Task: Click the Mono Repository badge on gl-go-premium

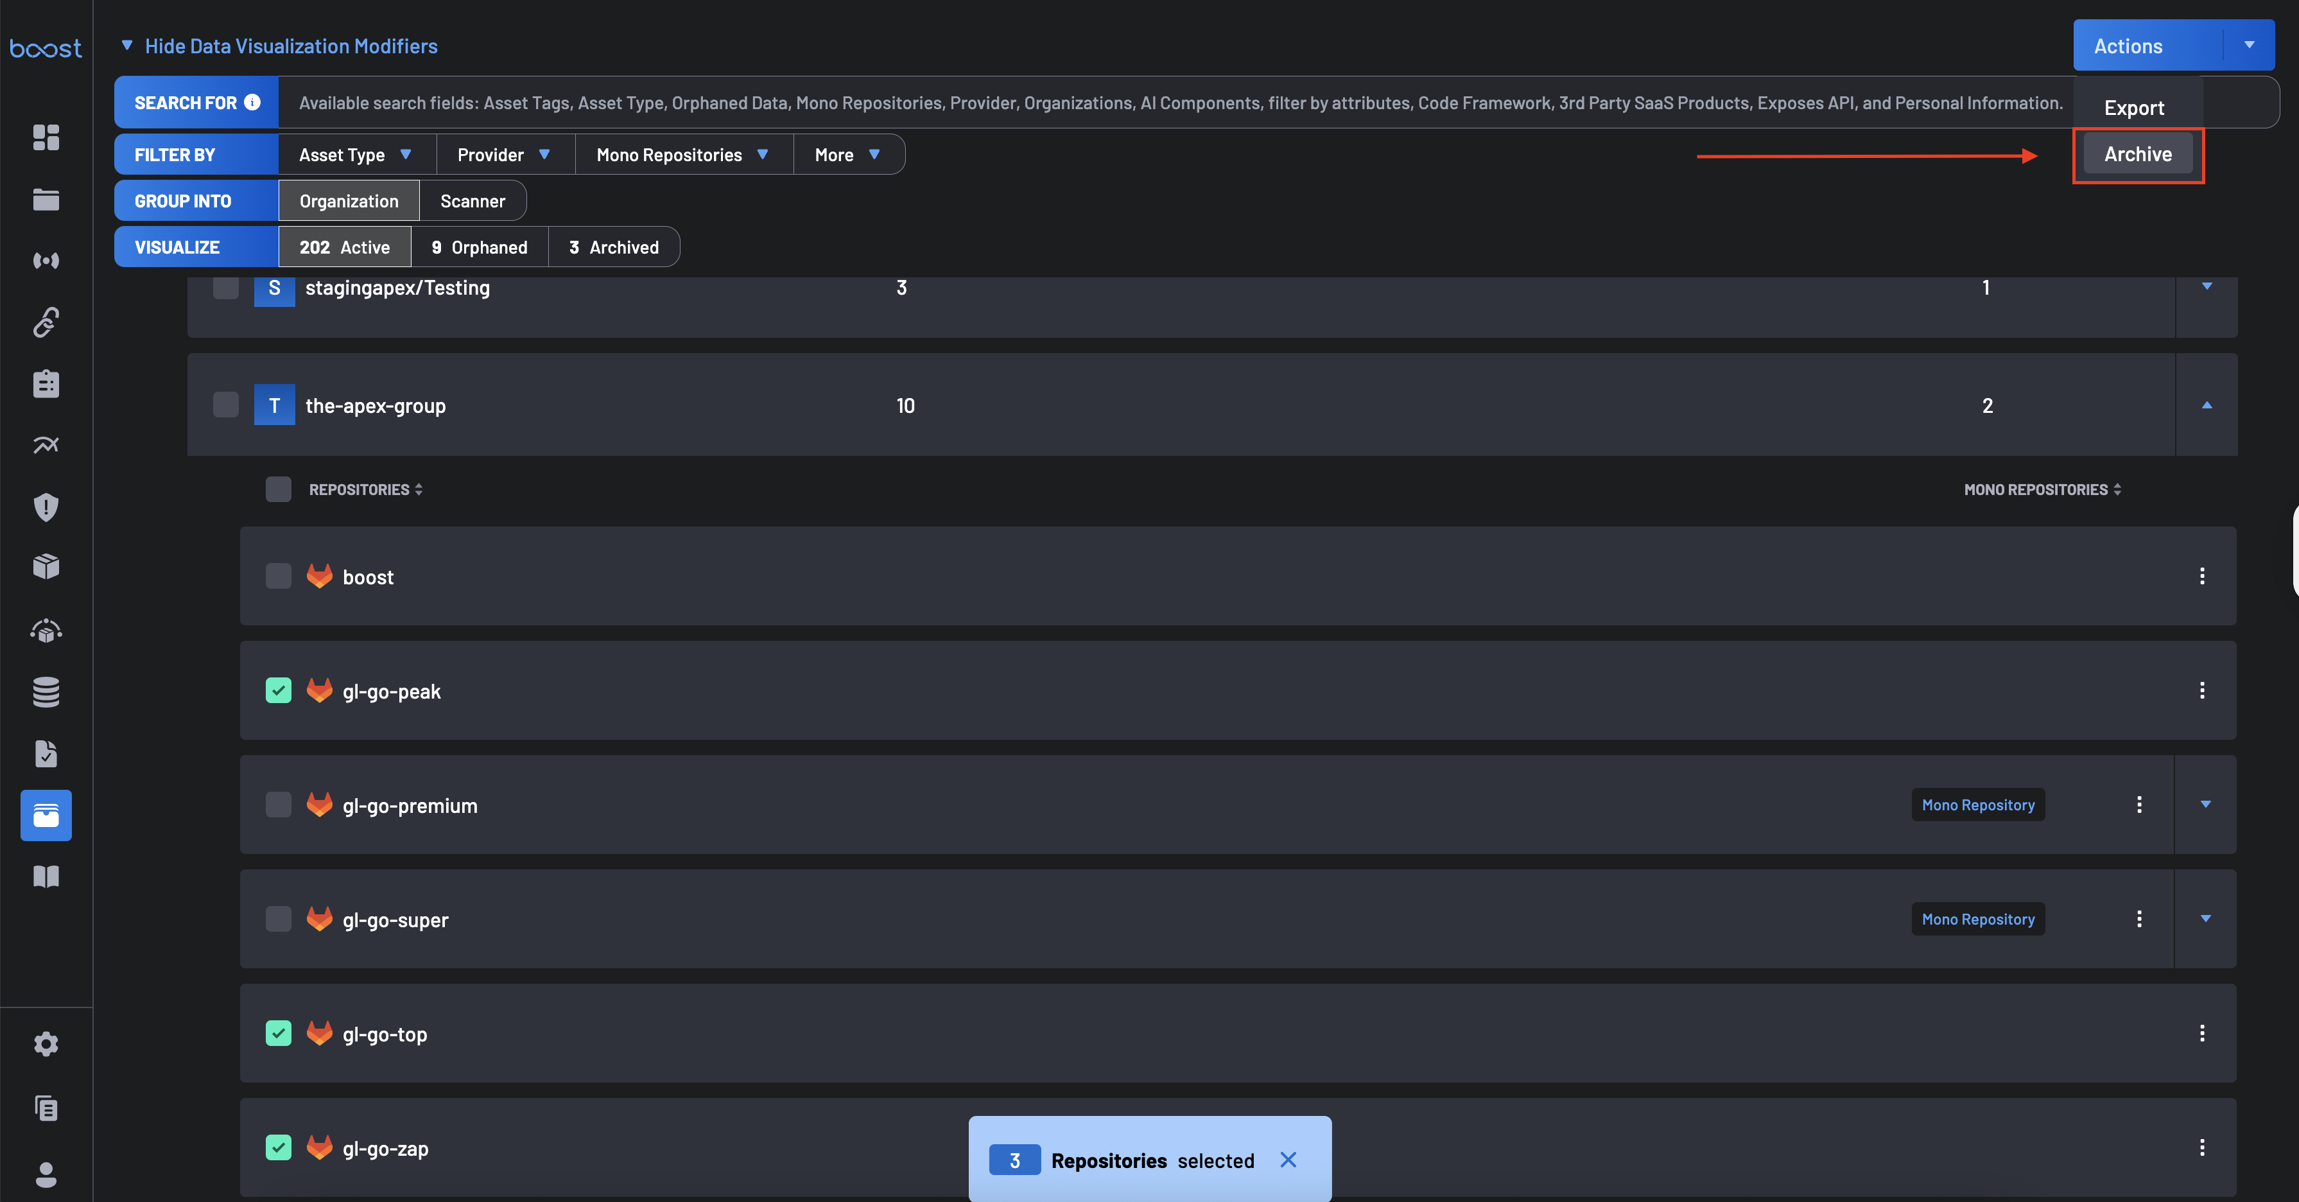Action: tap(1978, 804)
